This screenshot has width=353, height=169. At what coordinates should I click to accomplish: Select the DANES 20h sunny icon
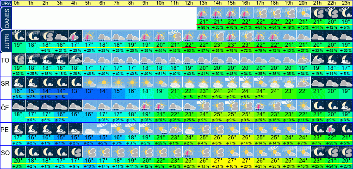(303, 13)
